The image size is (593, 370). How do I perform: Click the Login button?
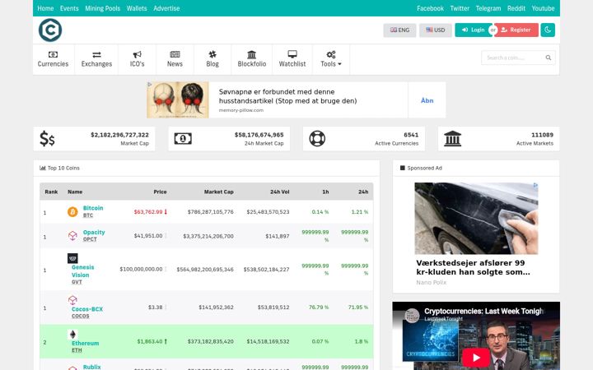473,30
